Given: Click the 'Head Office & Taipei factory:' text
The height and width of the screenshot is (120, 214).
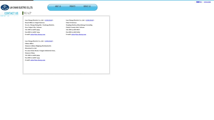Looking at the screenshot, I should tap(35, 23).
